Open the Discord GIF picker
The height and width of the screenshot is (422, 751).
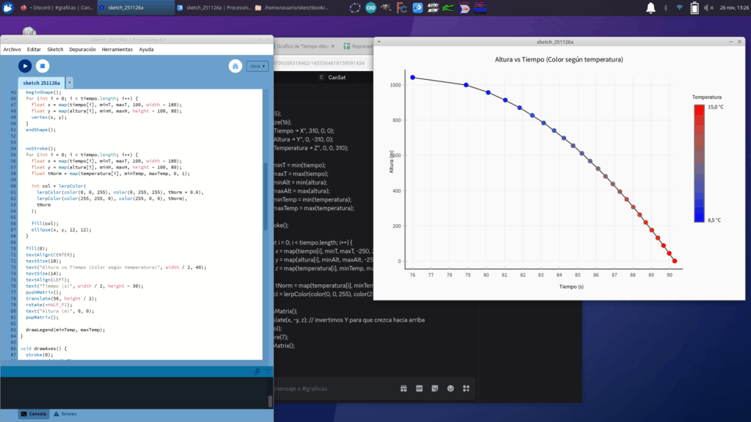tap(419, 388)
